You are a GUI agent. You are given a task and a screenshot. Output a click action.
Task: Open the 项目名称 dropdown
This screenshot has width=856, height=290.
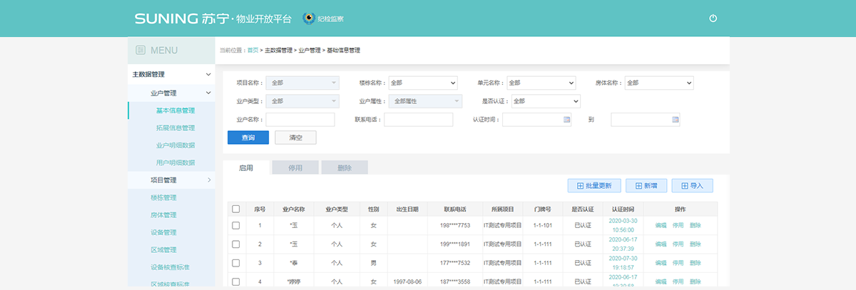pos(302,83)
